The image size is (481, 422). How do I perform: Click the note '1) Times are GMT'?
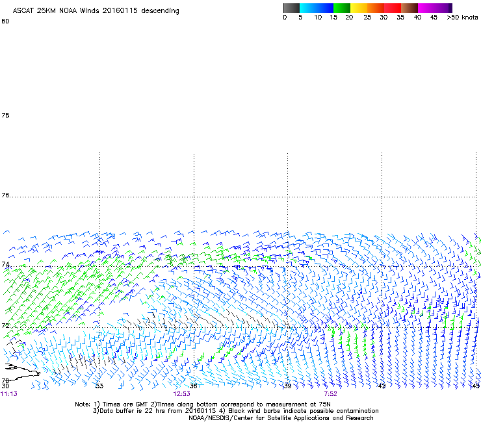click(x=121, y=404)
